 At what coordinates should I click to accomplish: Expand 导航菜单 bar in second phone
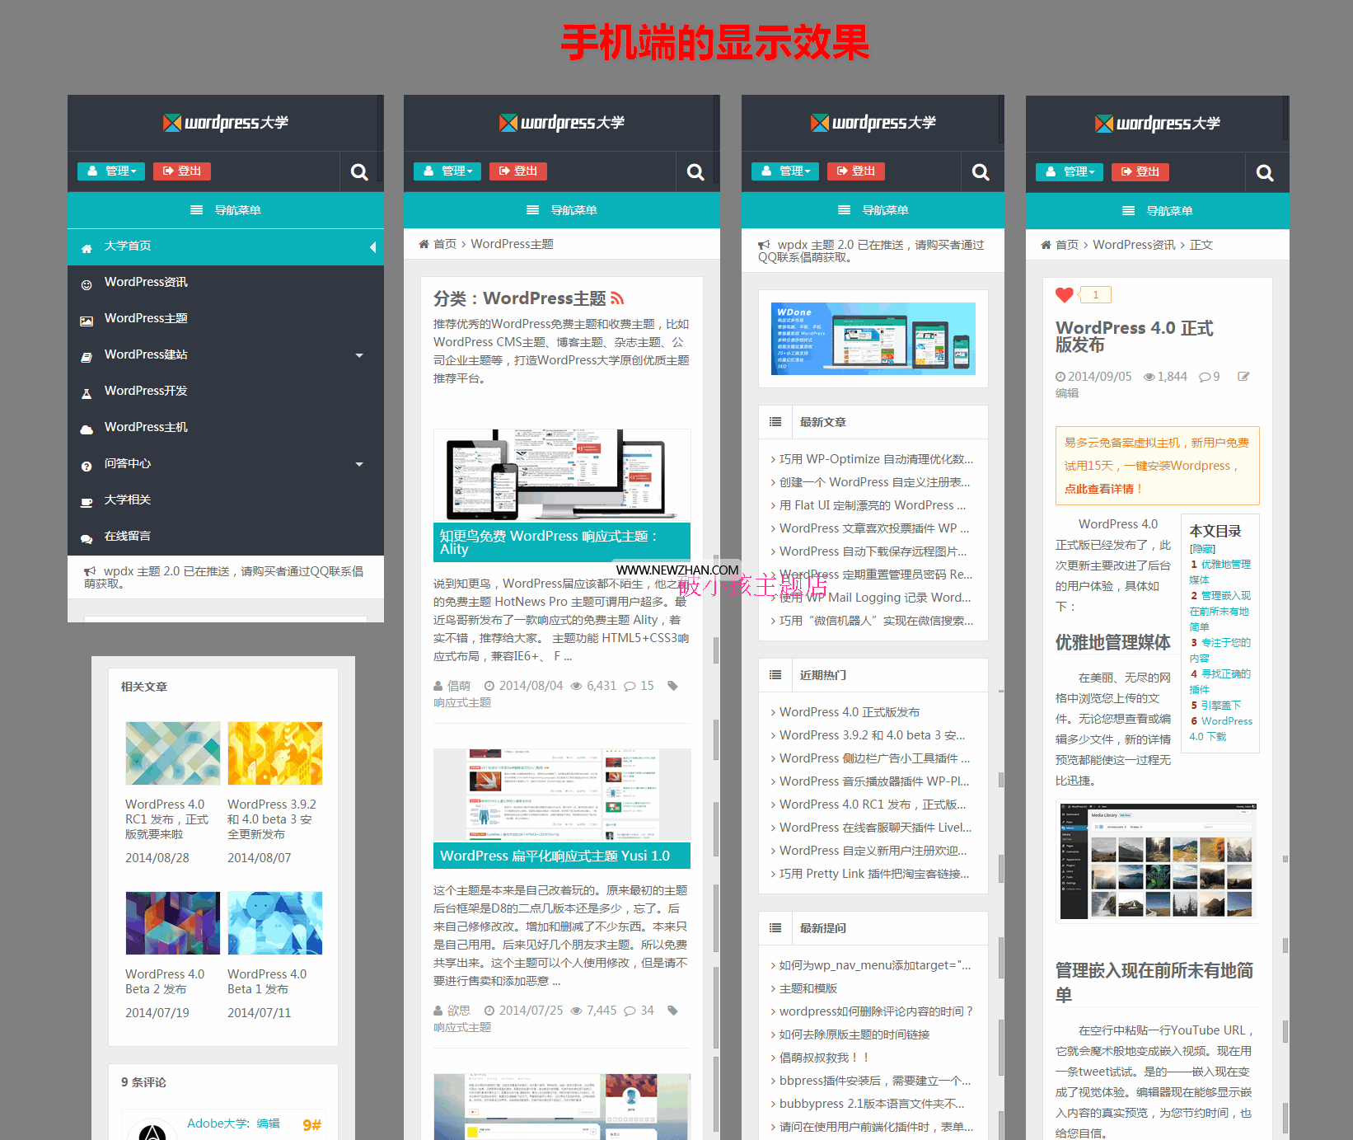coord(562,210)
